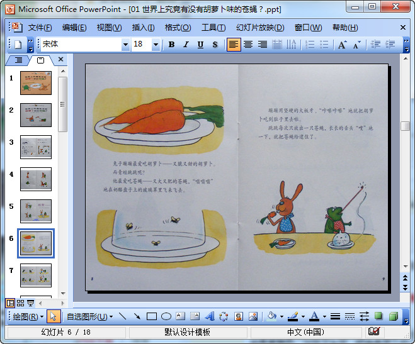
Task: Open 工具(T) menu
Action: (x=213, y=28)
